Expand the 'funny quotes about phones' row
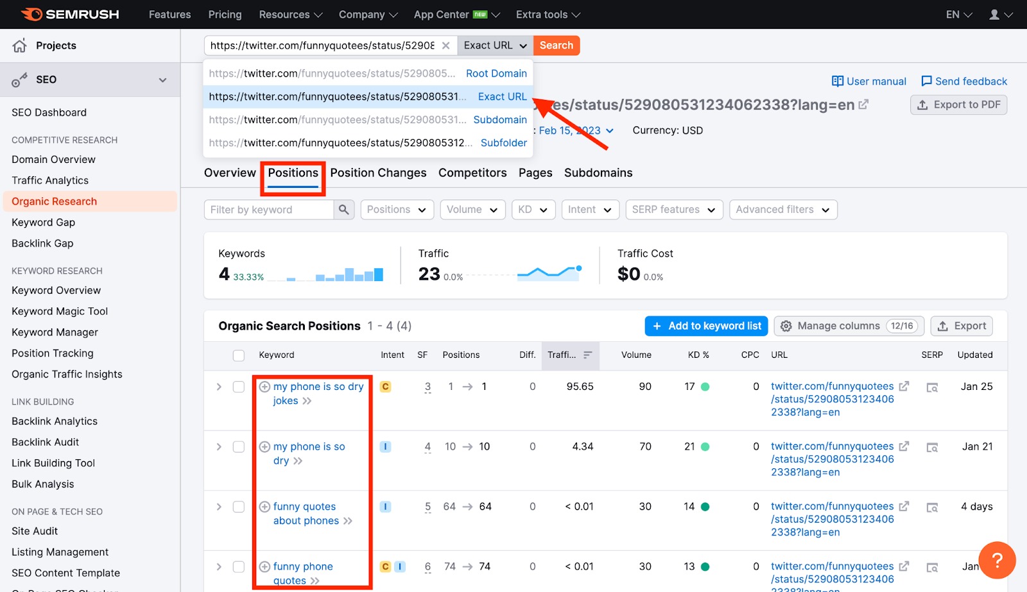This screenshot has height=592, width=1027. coord(219,507)
